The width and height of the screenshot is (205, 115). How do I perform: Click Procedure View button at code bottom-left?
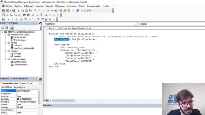[45, 100]
